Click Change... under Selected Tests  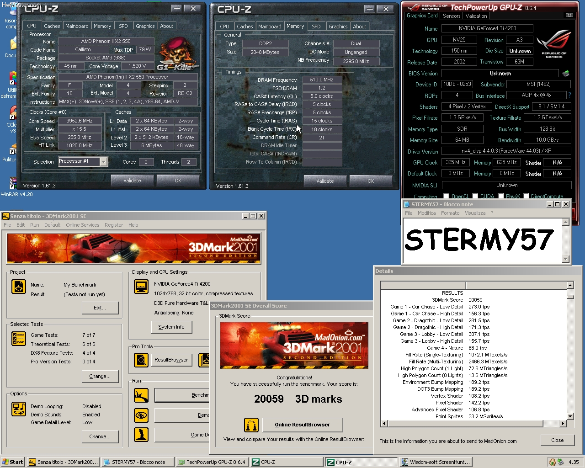pyautogui.click(x=100, y=376)
